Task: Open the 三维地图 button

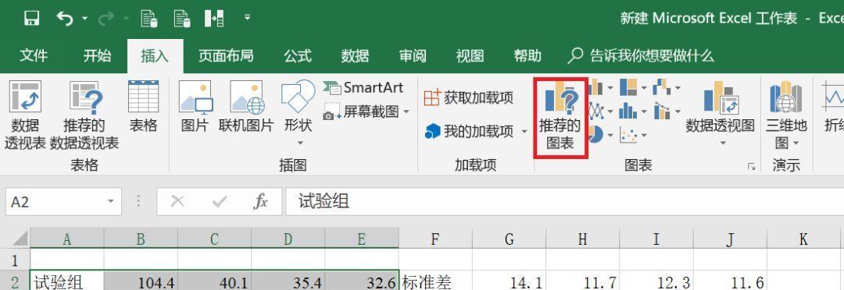Action: 786,115
